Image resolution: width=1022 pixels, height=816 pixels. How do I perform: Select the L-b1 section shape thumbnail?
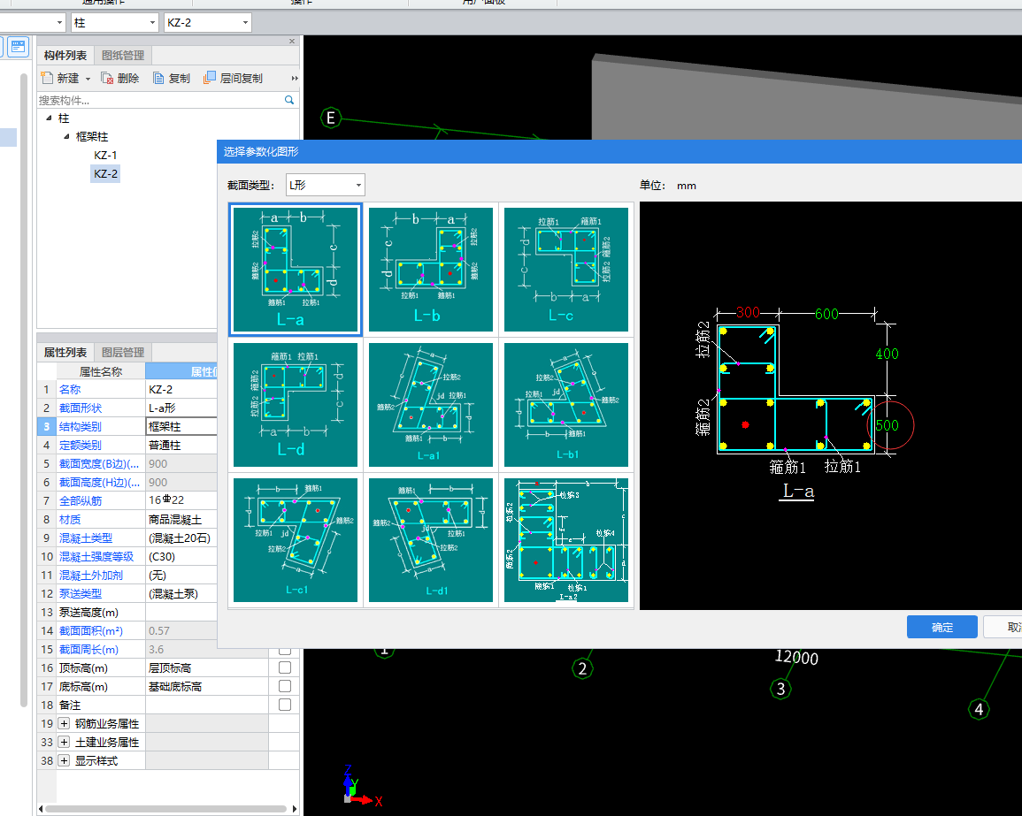566,404
